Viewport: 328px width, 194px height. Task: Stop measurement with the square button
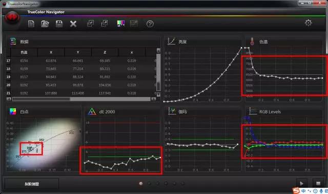pyautogui.click(x=318, y=184)
